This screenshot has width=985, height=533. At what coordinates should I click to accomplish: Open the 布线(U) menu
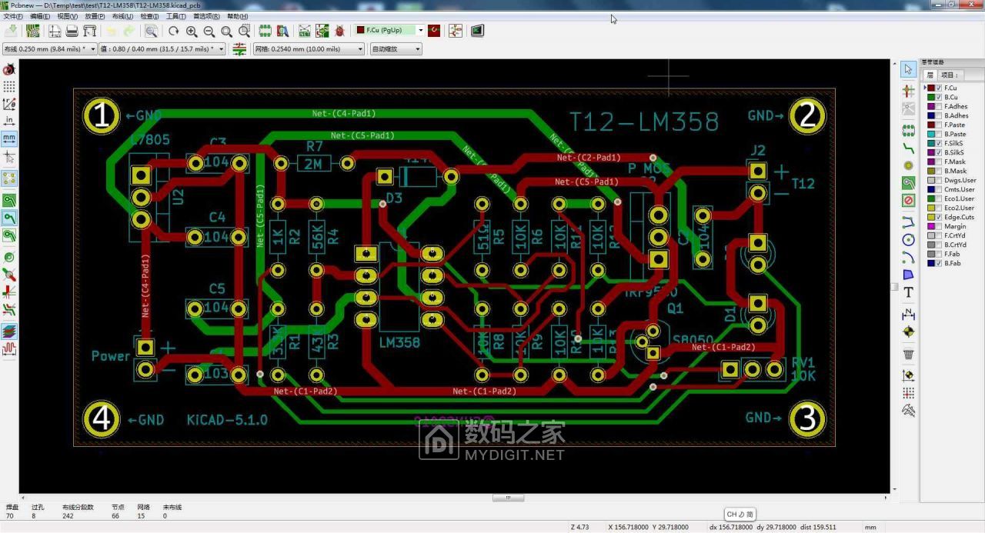tap(122, 16)
